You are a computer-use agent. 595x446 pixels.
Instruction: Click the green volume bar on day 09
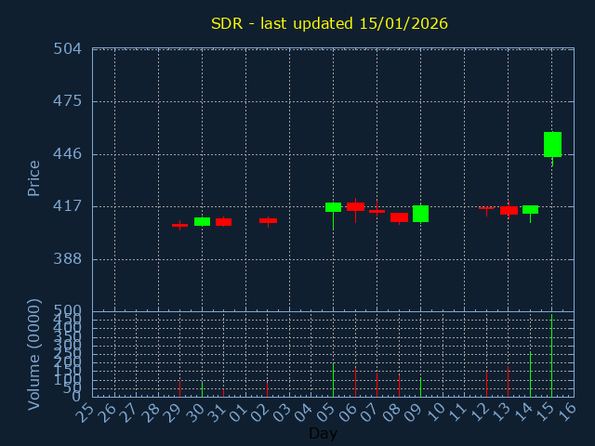420,387
